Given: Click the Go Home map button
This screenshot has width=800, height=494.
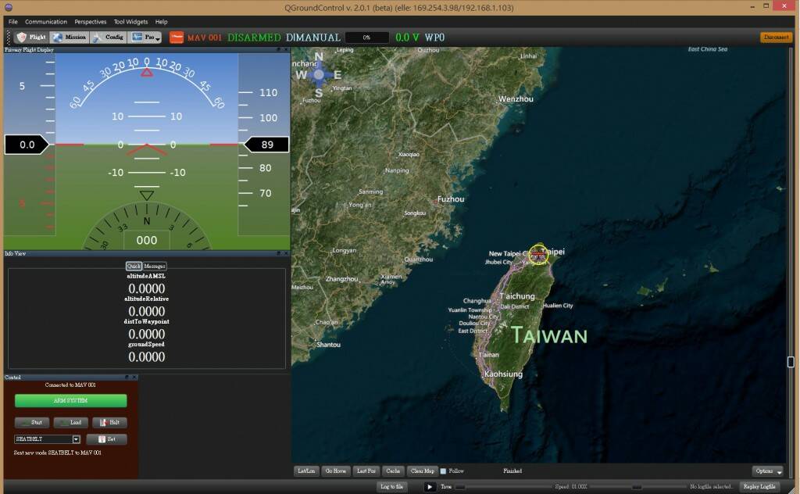Looking at the screenshot, I should 336,471.
